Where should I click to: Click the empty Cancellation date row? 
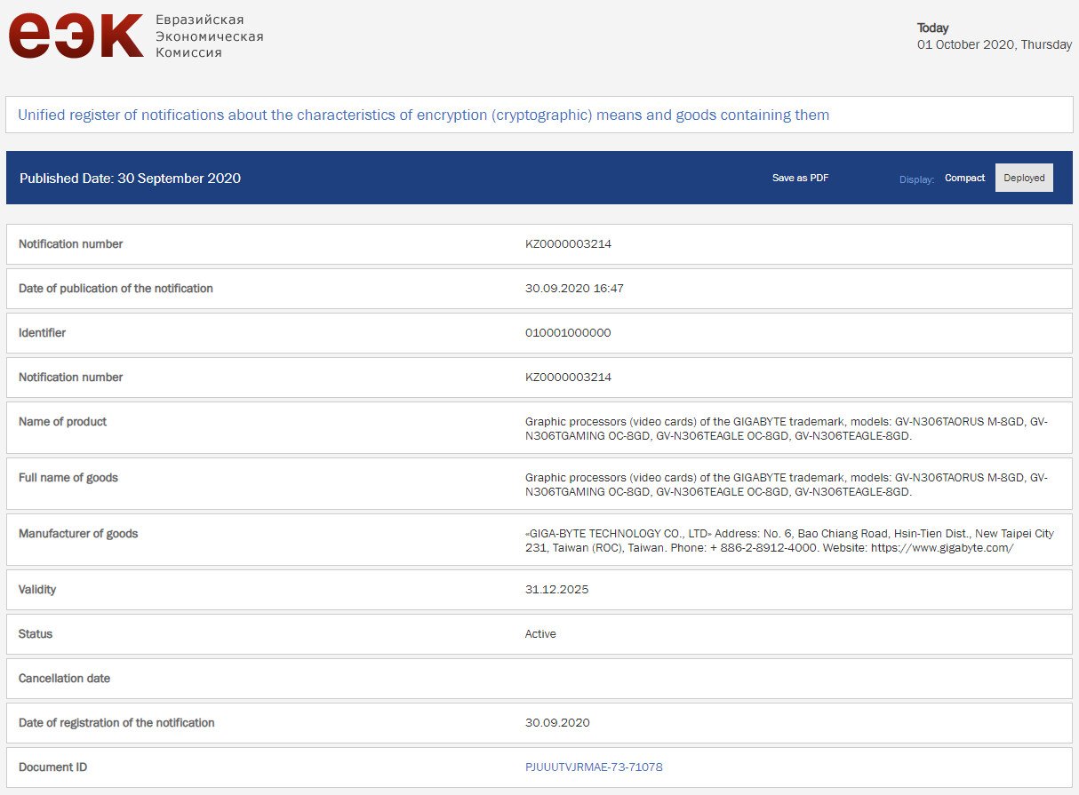tap(539, 678)
